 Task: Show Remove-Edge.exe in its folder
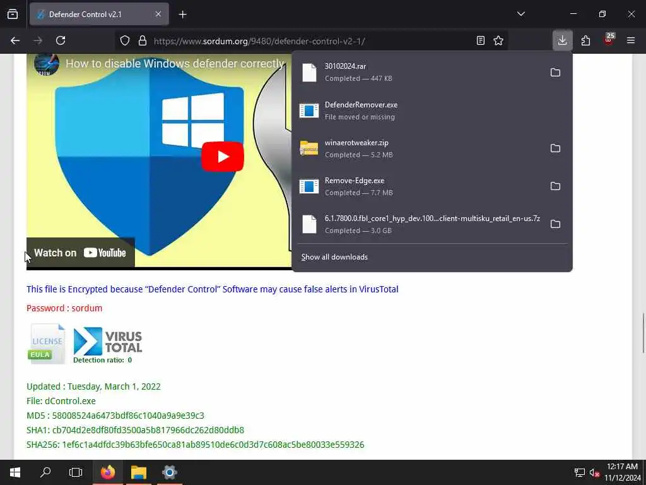[x=555, y=186]
